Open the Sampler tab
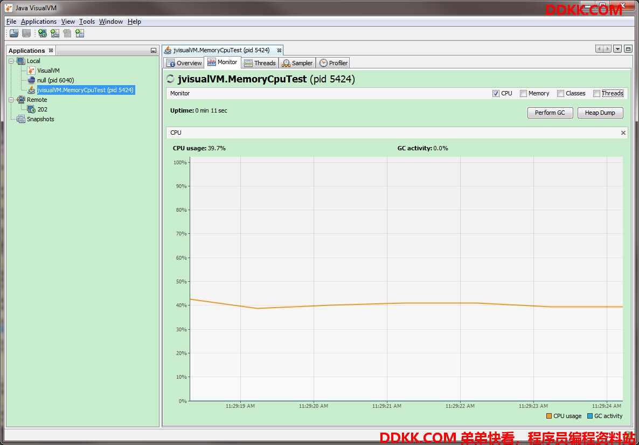639x445 pixels. (297, 62)
